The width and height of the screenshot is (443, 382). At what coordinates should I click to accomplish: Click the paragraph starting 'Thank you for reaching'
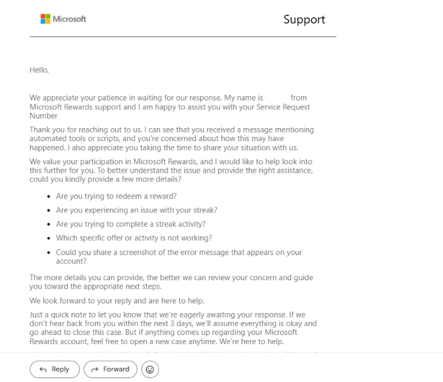point(172,138)
